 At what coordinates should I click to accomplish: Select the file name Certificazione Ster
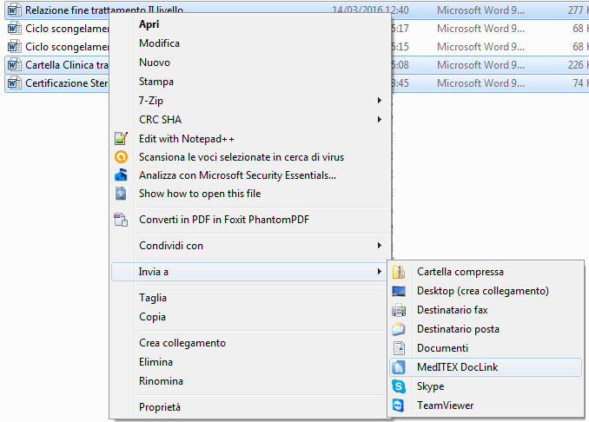tap(67, 83)
